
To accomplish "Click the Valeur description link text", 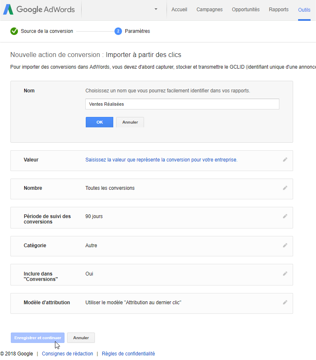I will pyautogui.click(x=161, y=159).
